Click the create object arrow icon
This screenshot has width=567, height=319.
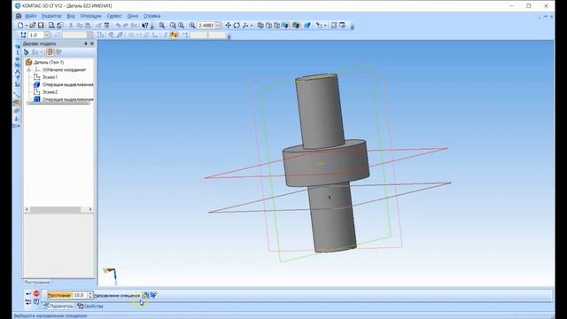(x=27, y=293)
